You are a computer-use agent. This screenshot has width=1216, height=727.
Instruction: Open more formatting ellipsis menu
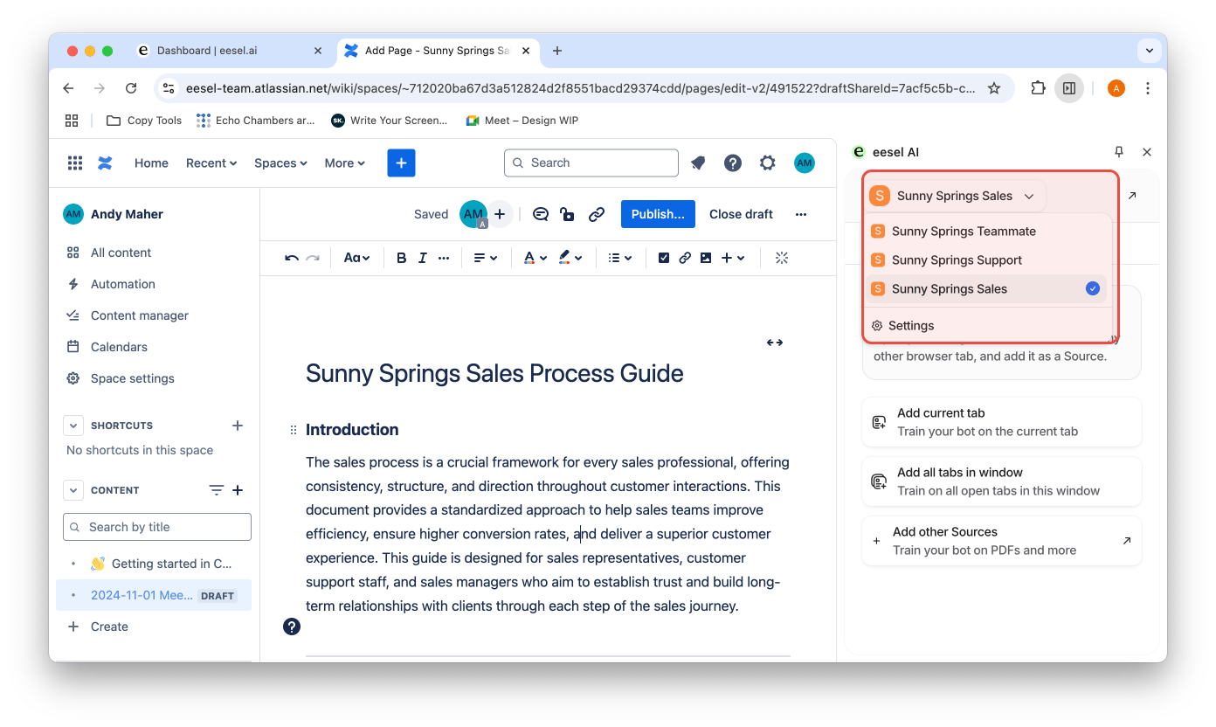coord(444,258)
